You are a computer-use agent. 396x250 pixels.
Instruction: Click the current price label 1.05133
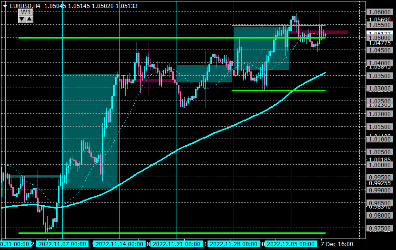pos(380,34)
